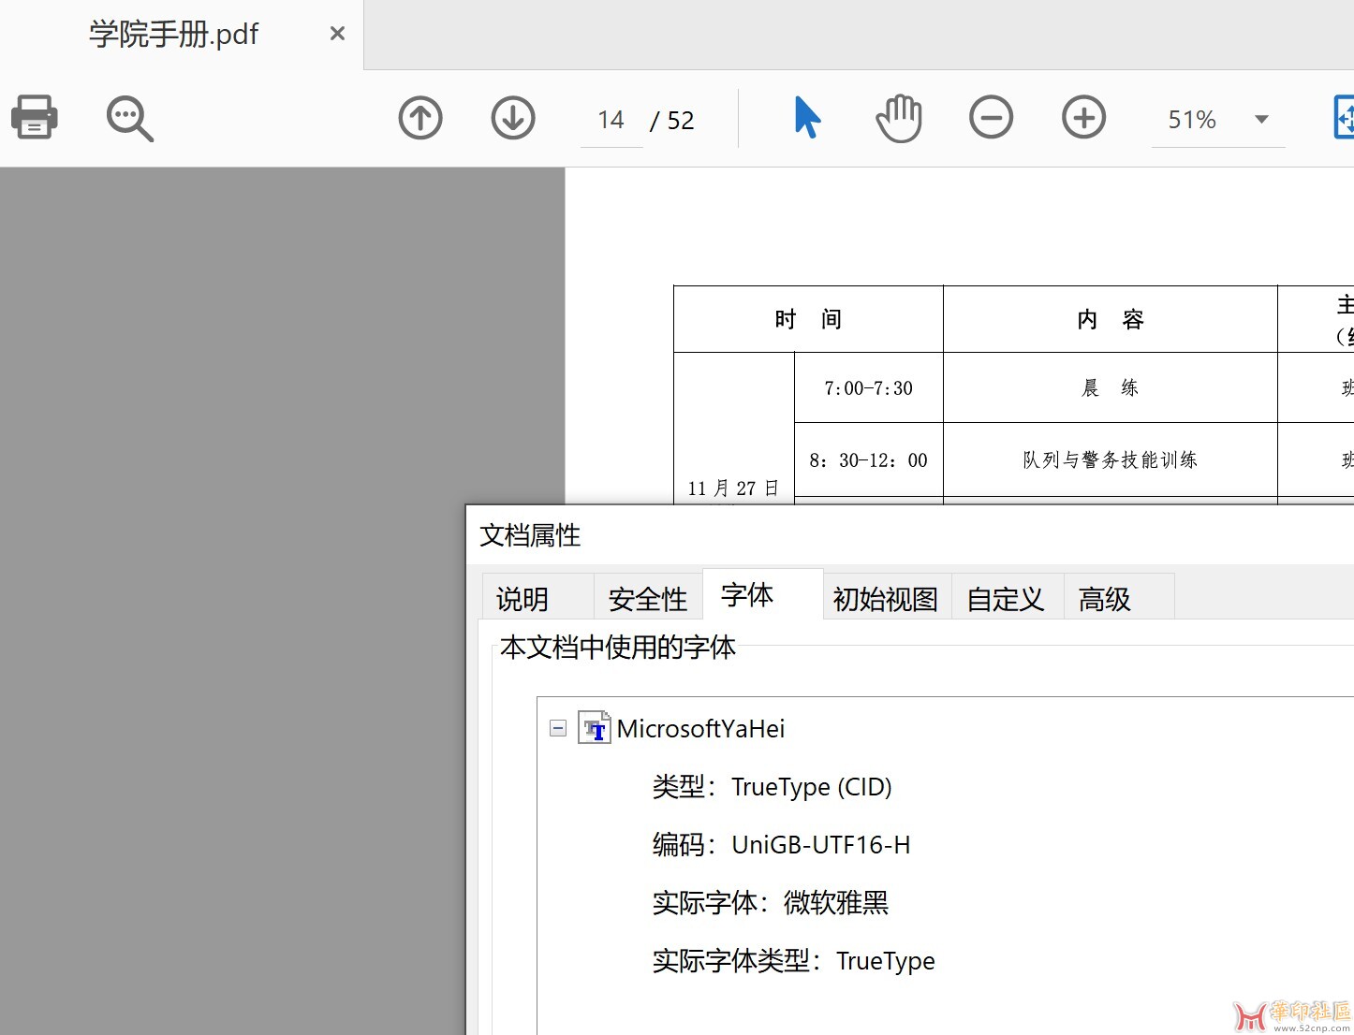Screen dimensions: 1354x1035
Task: Go to the 高级 tab
Action: 1105,599
